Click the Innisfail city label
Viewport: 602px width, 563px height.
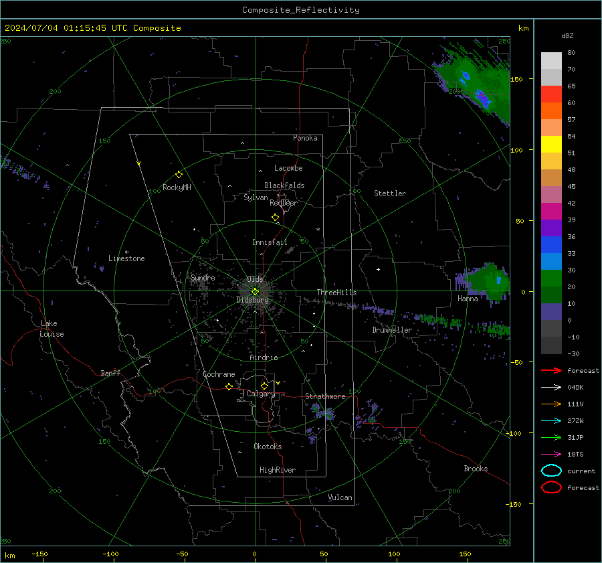[270, 242]
